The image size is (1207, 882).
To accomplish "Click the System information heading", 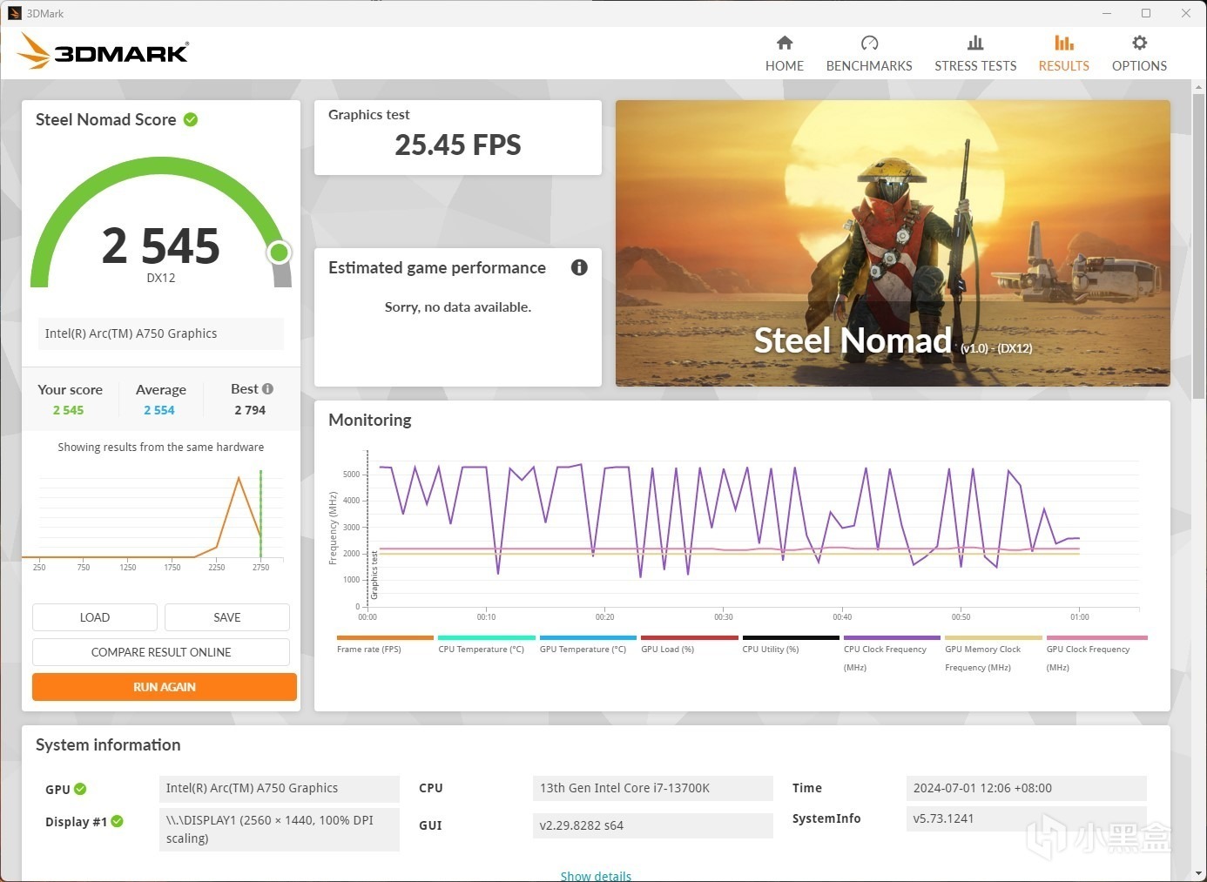I will click(x=108, y=744).
